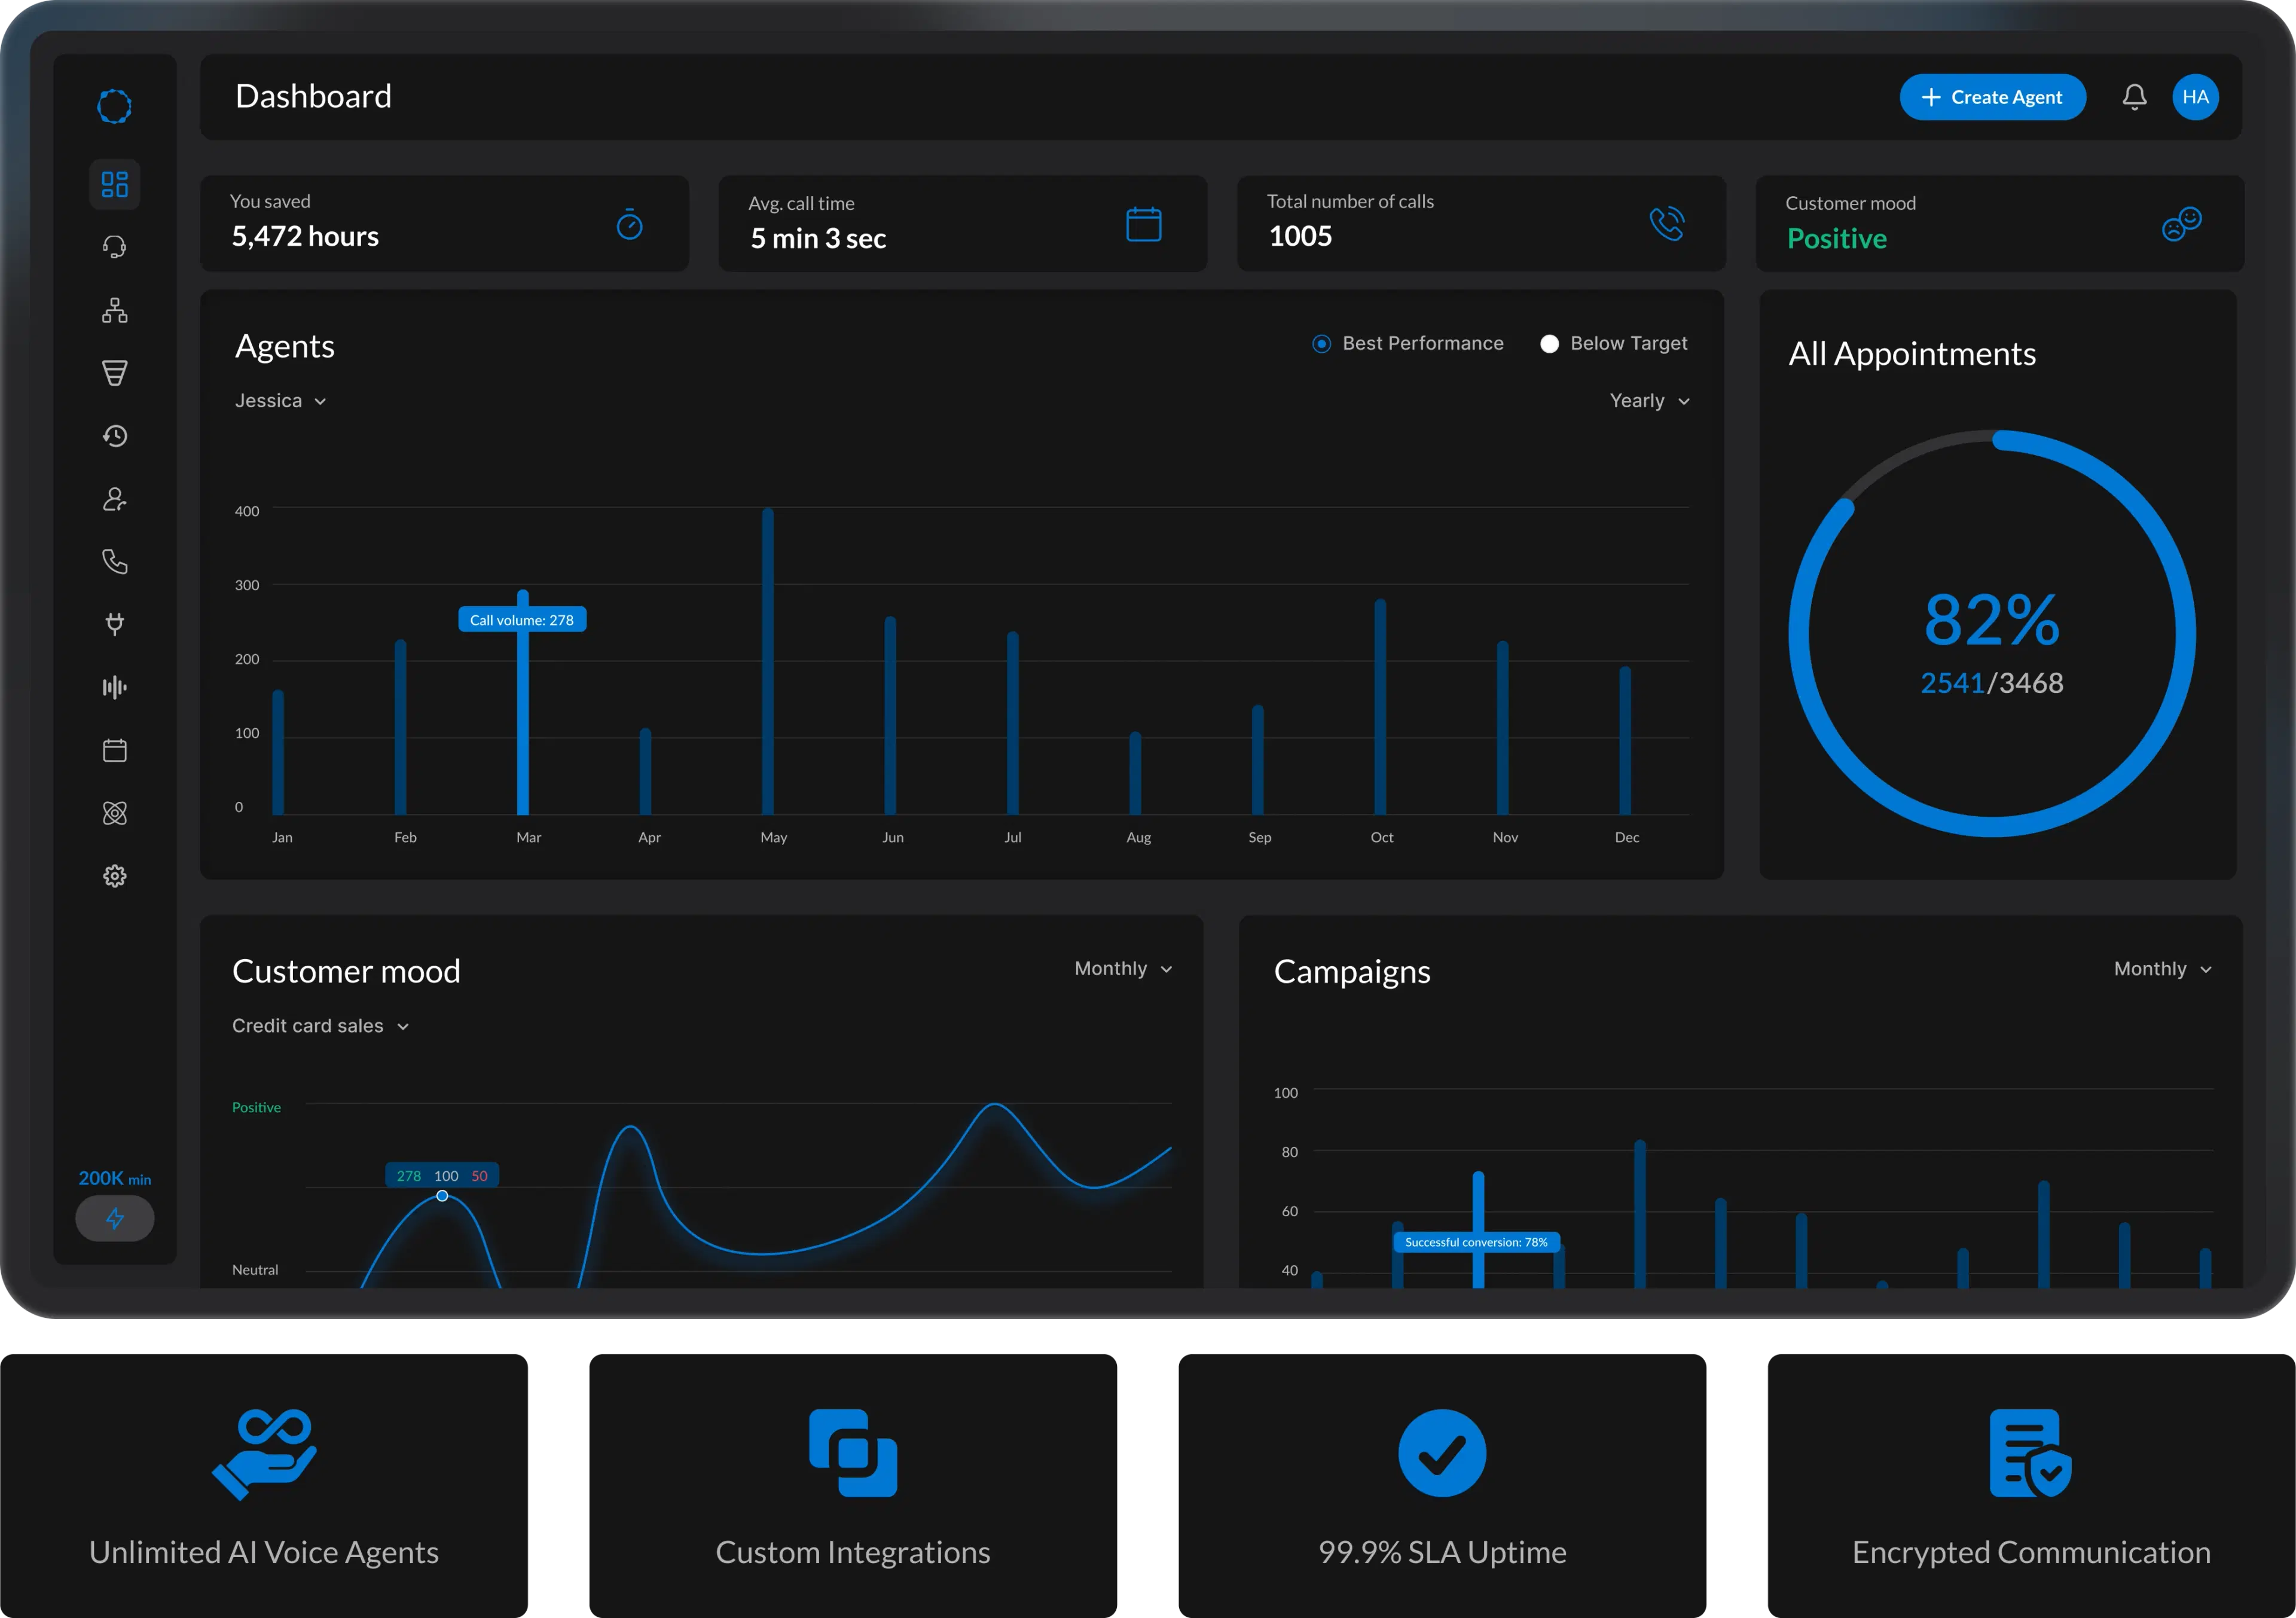Click the Custom Integrations card
The width and height of the screenshot is (2296, 1618).
(x=853, y=1485)
